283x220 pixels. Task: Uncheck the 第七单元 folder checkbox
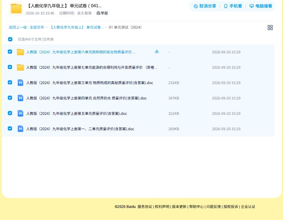10,67
